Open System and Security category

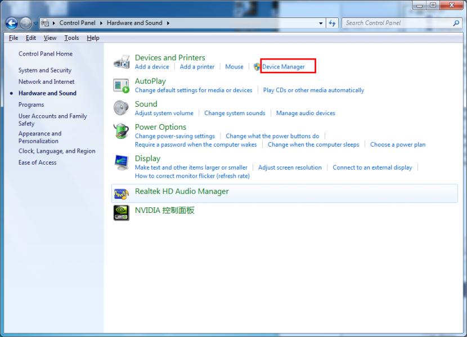[45, 70]
